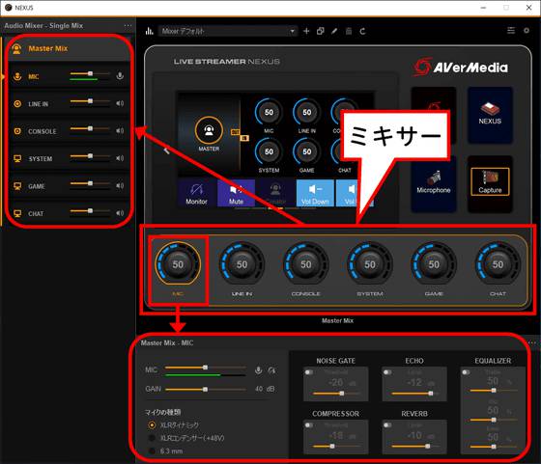Mute the MIC channel in Audio Mixer
This screenshot has width=541, height=464.
click(120, 76)
